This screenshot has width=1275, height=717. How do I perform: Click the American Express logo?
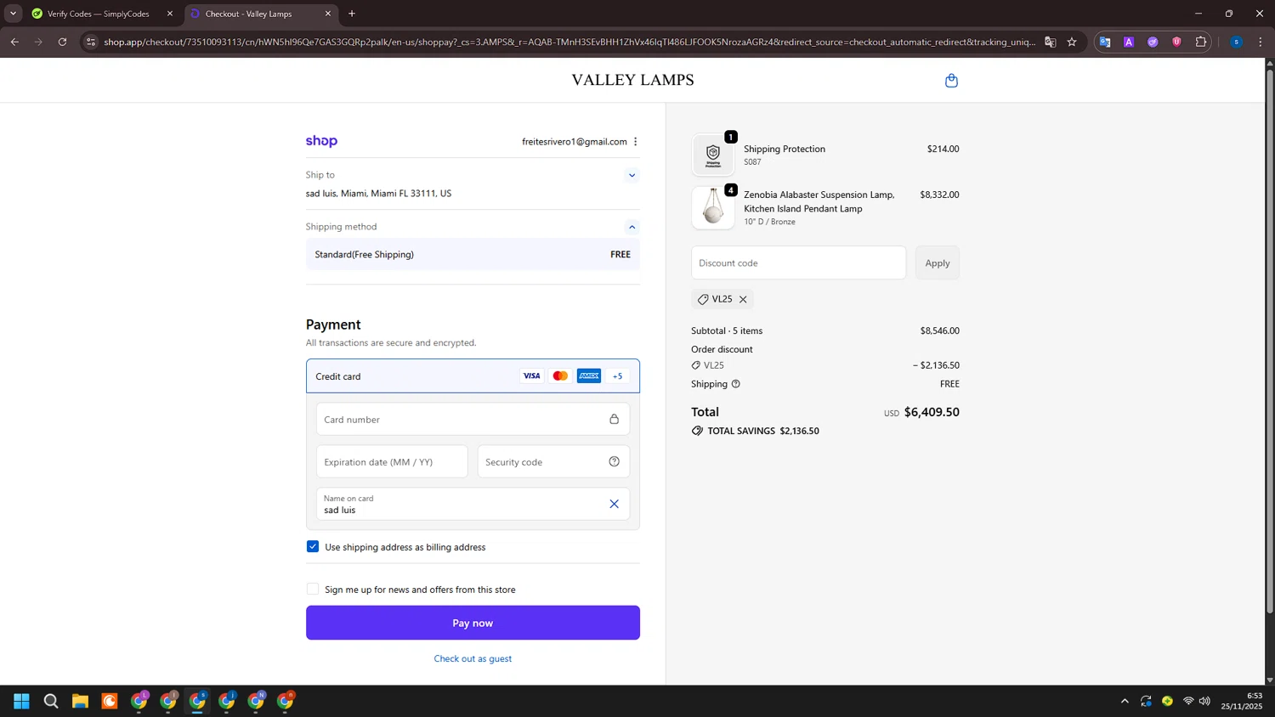pos(589,375)
